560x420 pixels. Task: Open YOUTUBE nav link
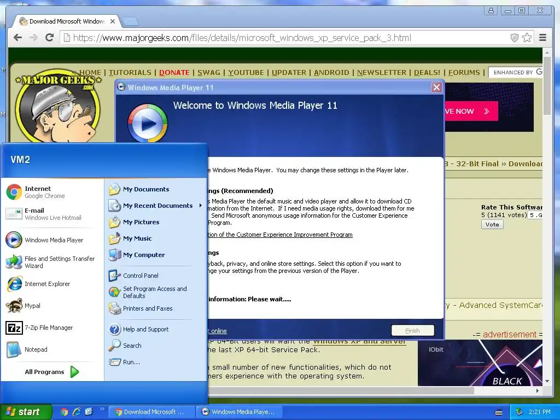pyautogui.click(x=246, y=73)
